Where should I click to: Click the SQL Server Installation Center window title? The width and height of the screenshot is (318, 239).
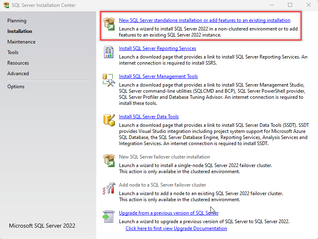[x=43, y=5]
